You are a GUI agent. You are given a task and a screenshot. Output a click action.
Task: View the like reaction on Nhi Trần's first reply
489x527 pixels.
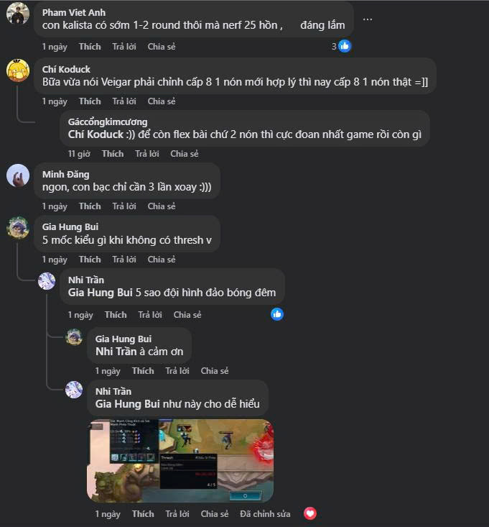(277, 314)
